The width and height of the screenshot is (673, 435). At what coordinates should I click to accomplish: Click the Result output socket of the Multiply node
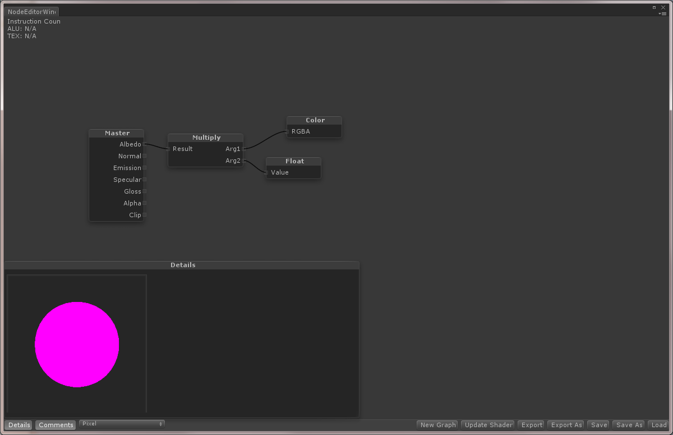click(x=168, y=149)
